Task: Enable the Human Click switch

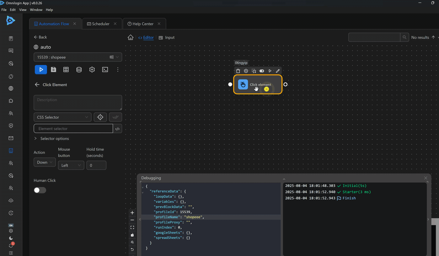Action: pos(40,190)
